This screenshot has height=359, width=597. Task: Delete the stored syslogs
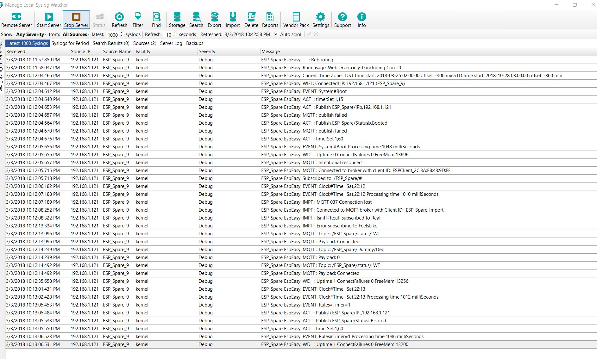(x=251, y=20)
